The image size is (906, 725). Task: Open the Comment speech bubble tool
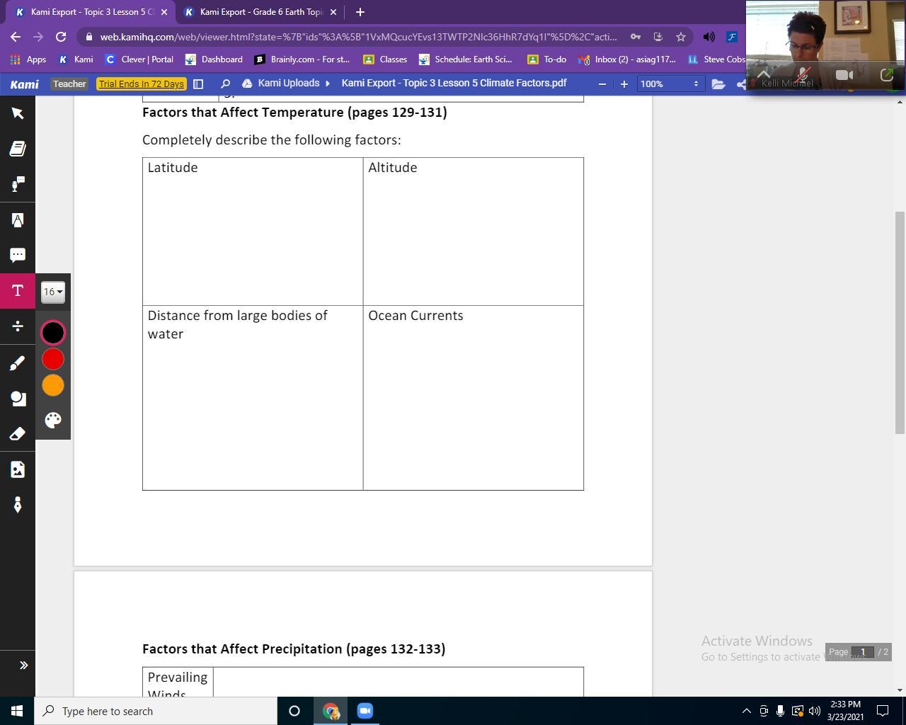pos(18,255)
